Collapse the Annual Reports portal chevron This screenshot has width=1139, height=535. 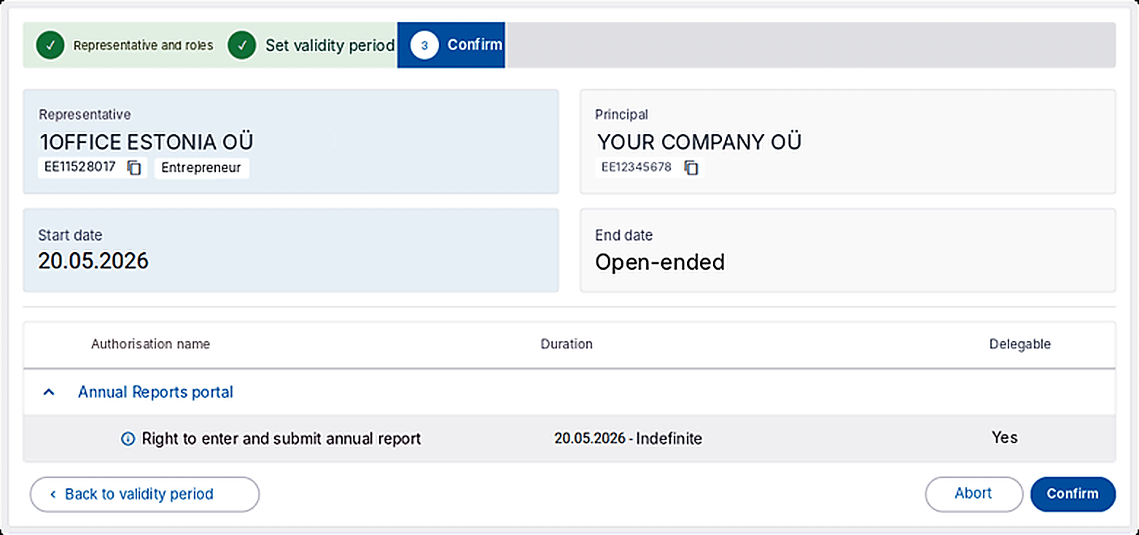coord(49,392)
